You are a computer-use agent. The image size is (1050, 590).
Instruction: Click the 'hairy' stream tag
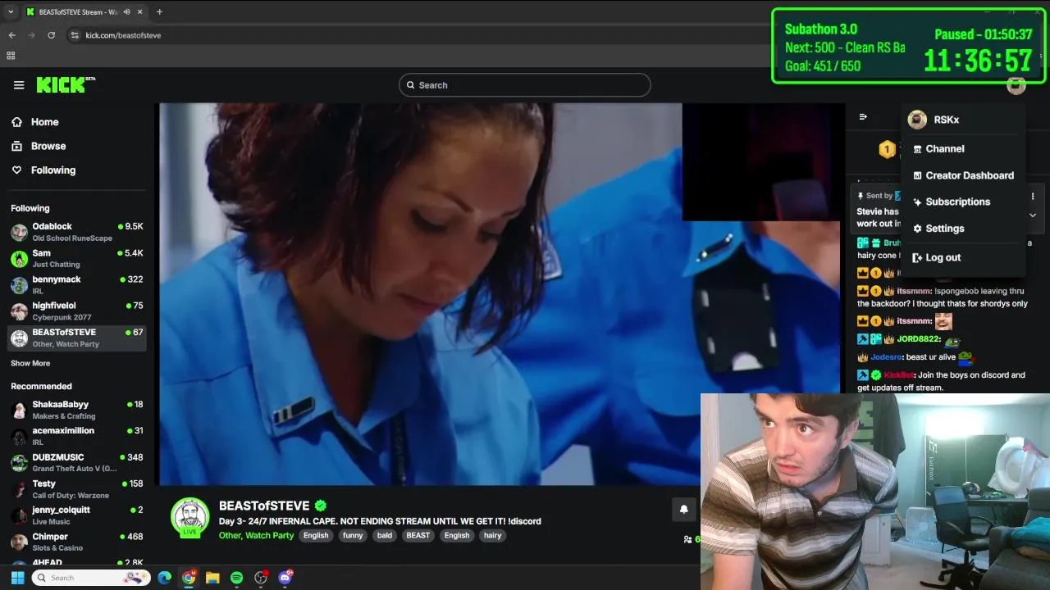click(x=492, y=535)
